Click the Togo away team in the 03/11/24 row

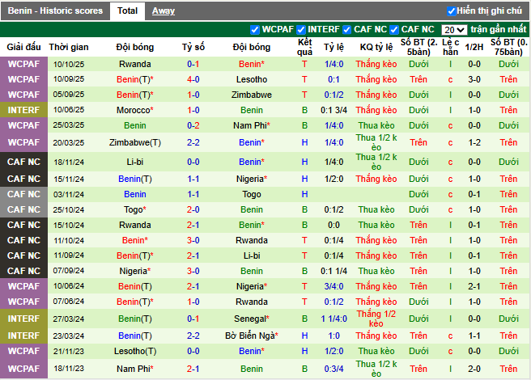pyautogui.click(x=251, y=195)
